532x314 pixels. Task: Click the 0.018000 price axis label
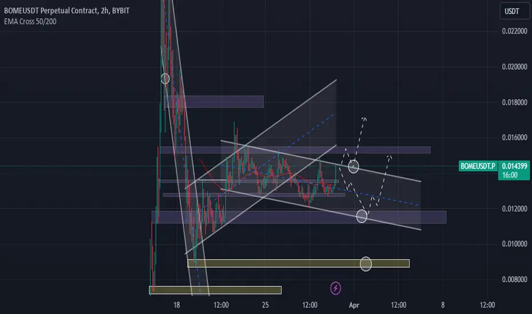(515, 103)
